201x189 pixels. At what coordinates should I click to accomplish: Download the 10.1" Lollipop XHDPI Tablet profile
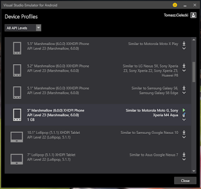(x=184, y=132)
